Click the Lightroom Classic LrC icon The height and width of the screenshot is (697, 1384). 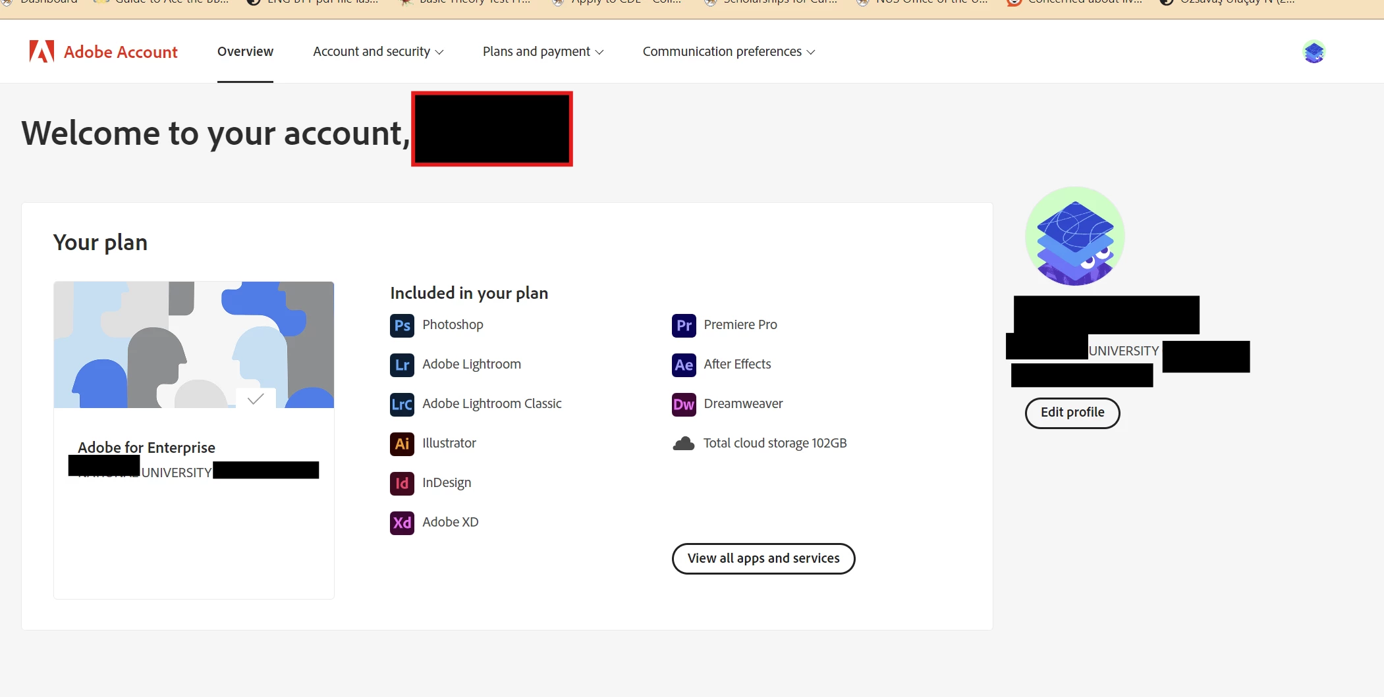[x=402, y=404]
